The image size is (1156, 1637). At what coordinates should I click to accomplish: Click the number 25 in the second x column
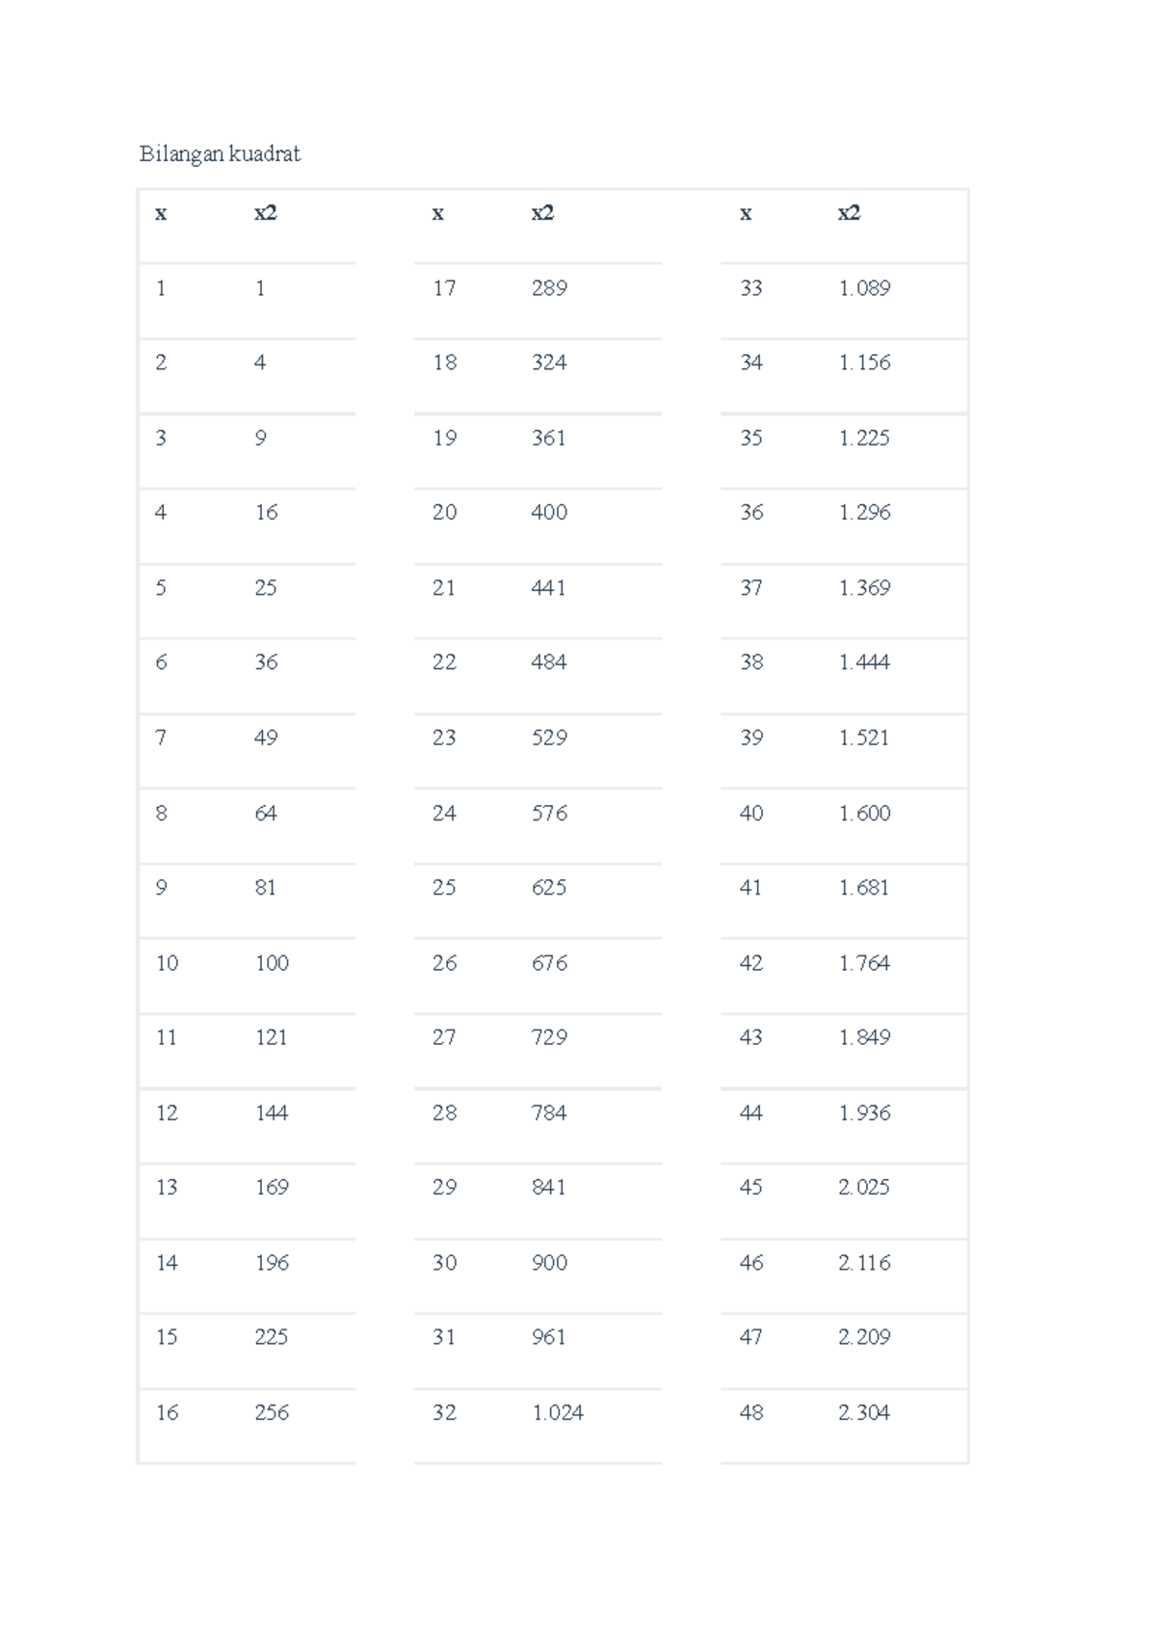(444, 887)
